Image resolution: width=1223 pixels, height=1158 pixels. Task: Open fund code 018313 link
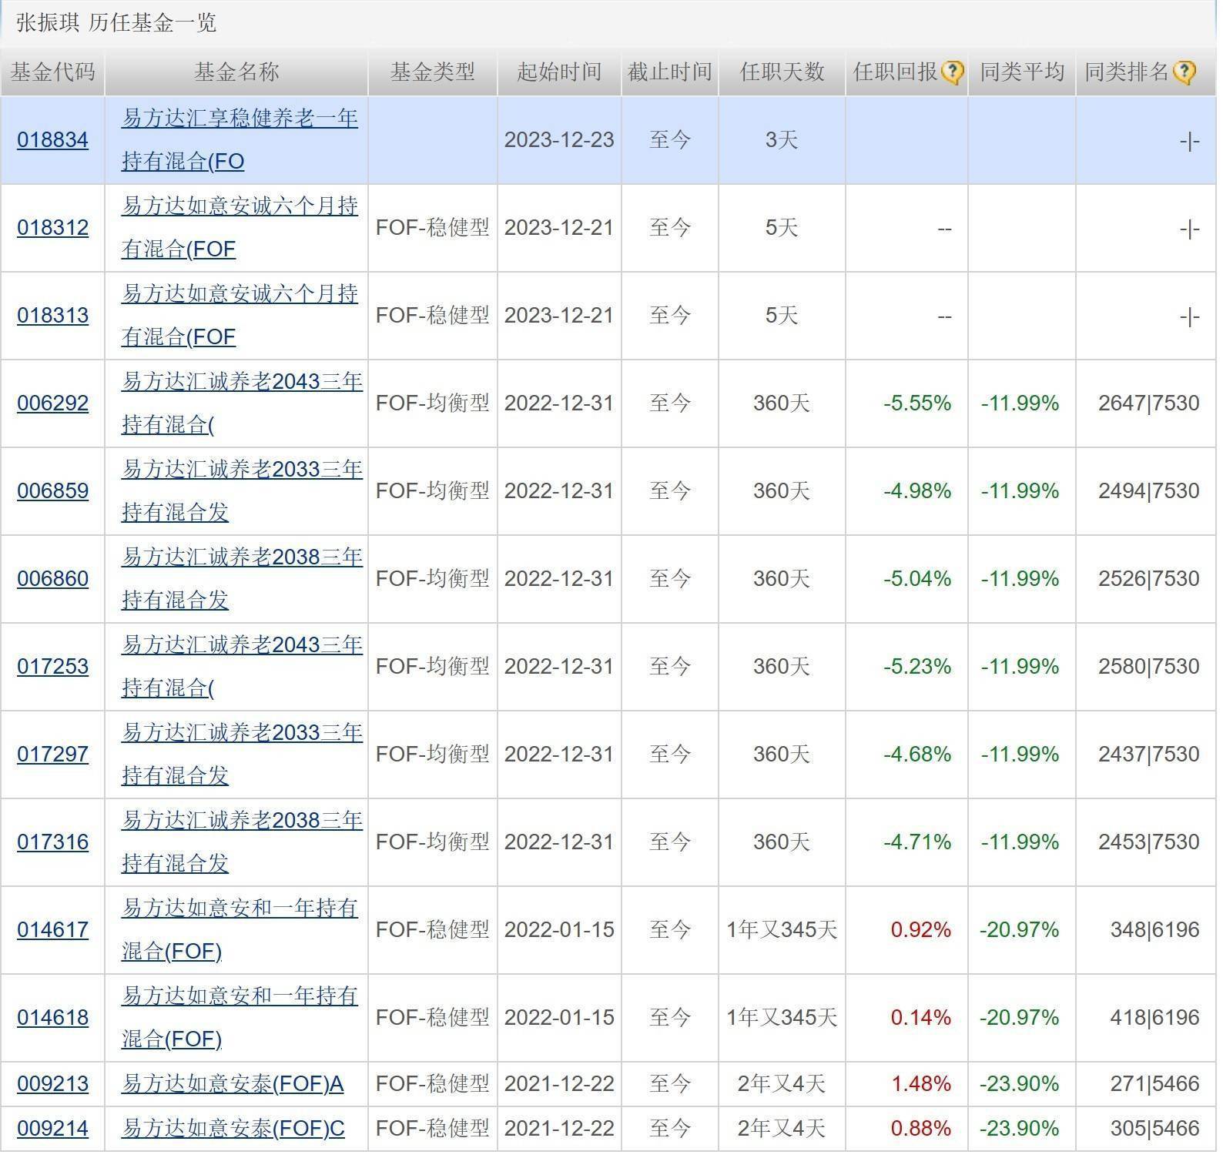[x=52, y=316]
